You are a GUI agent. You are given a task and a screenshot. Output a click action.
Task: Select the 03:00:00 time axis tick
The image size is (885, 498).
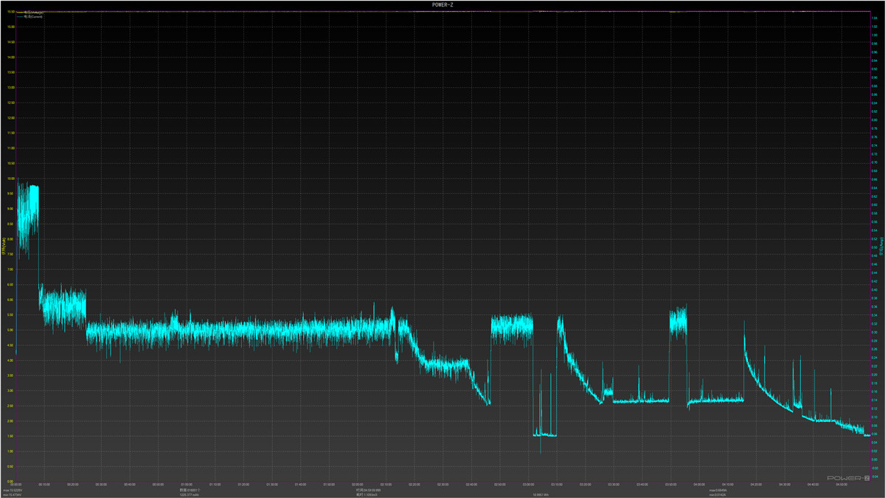(527, 485)
